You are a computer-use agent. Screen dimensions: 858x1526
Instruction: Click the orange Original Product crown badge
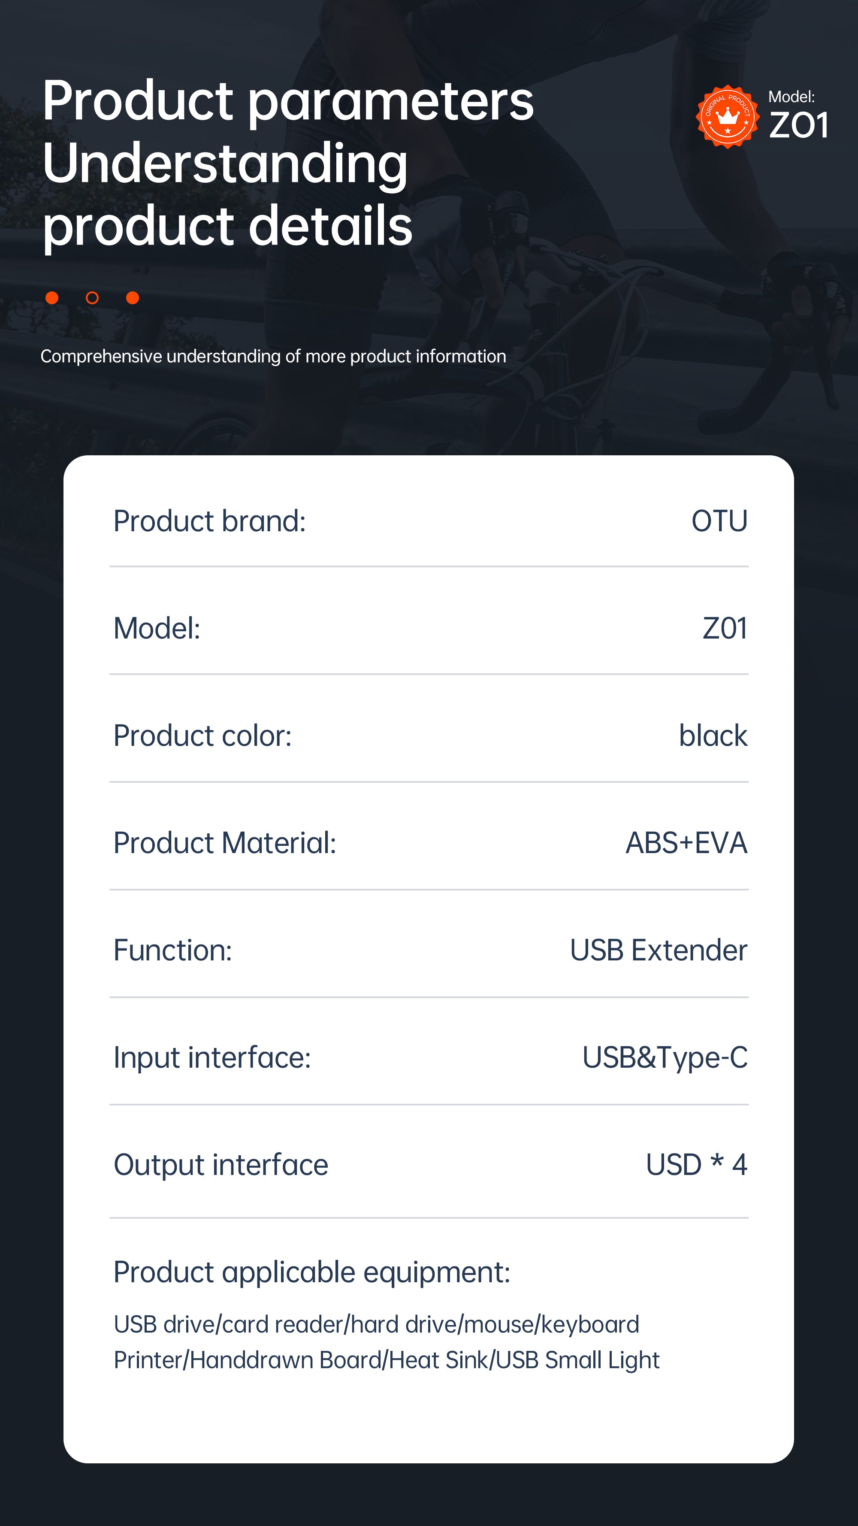pyautogui.click(x=727, y=117)
